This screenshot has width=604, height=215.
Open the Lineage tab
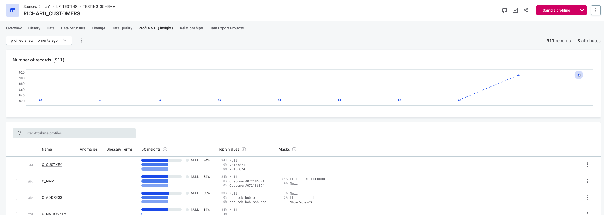pos(98,28)
